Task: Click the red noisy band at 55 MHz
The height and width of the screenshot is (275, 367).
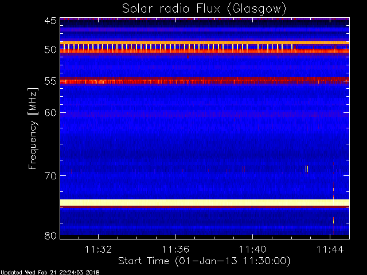Action: pos(205,81)
